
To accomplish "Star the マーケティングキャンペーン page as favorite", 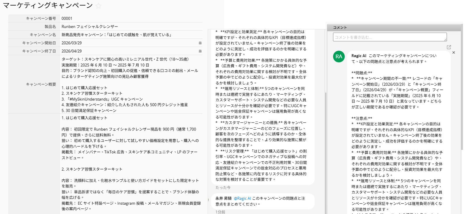I will pyautogui.click(x=99, y=6).
